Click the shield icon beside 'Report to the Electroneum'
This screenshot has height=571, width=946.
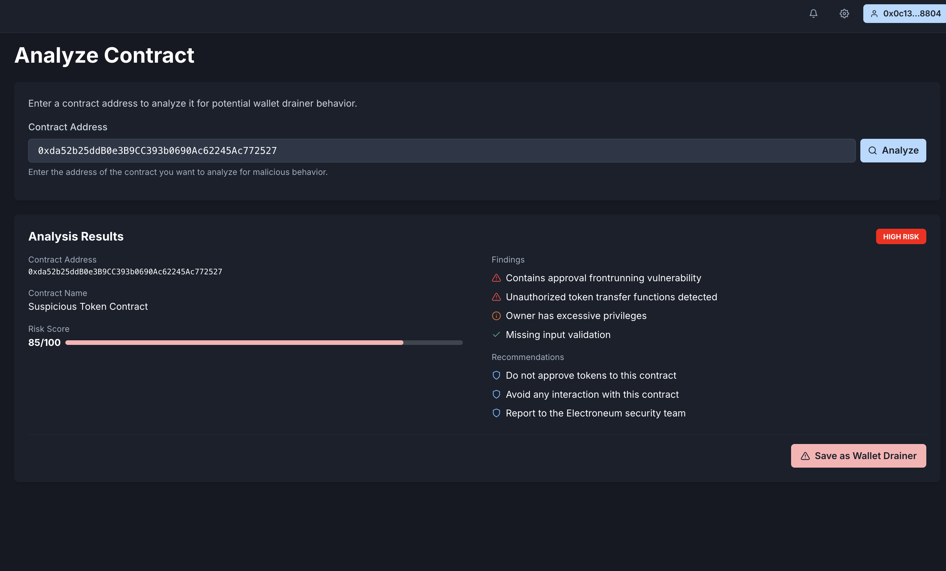pos(496,413)
